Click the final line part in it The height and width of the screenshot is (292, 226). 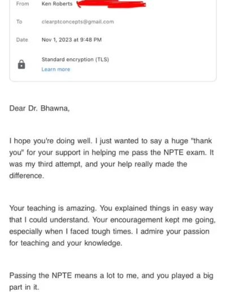[24, 287]
